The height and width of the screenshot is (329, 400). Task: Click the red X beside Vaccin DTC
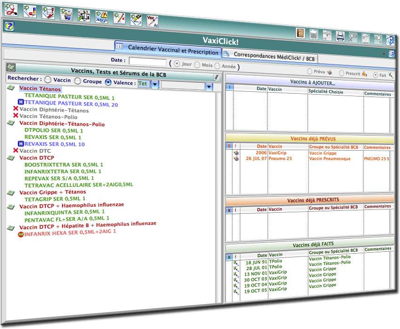(x=16, y=150)
